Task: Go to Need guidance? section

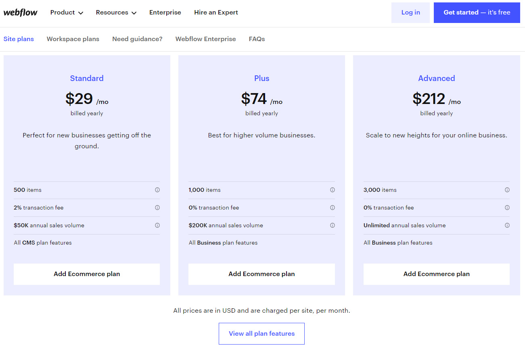Action: click(x=137, y=39)
